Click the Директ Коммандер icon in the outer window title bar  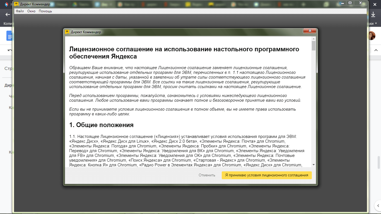click(16, 4)
